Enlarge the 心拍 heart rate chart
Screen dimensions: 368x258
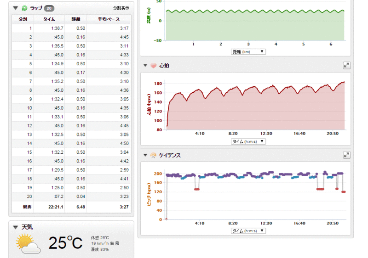point(346,66)
